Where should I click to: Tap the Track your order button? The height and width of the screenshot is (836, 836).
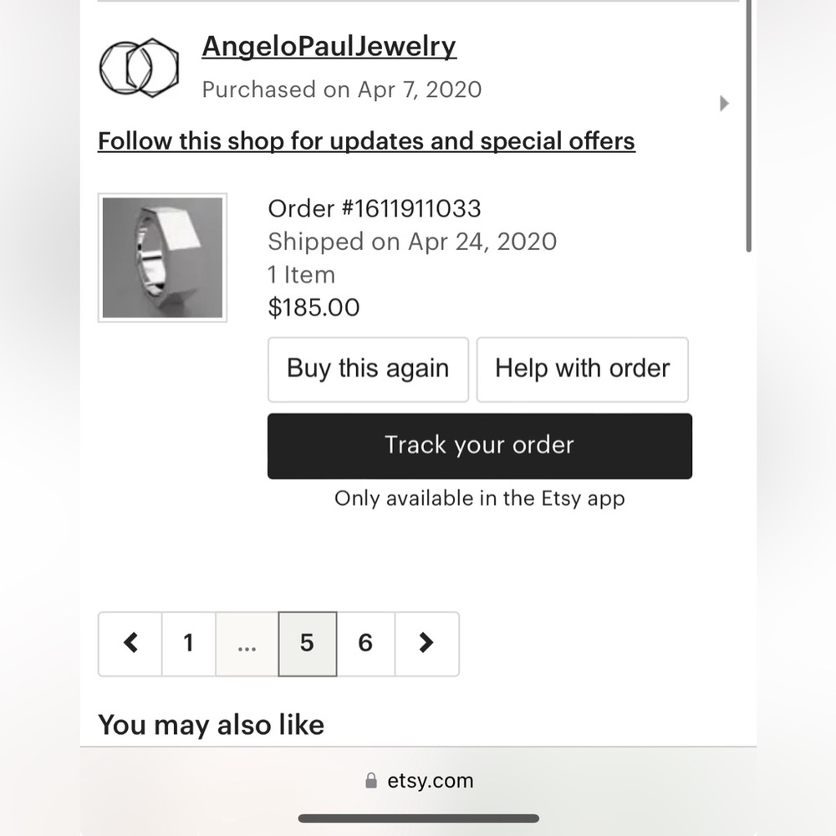pyautogui.click(x=479, y=446)
